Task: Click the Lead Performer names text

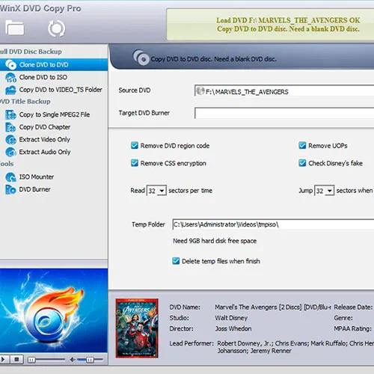Action: 295,347
